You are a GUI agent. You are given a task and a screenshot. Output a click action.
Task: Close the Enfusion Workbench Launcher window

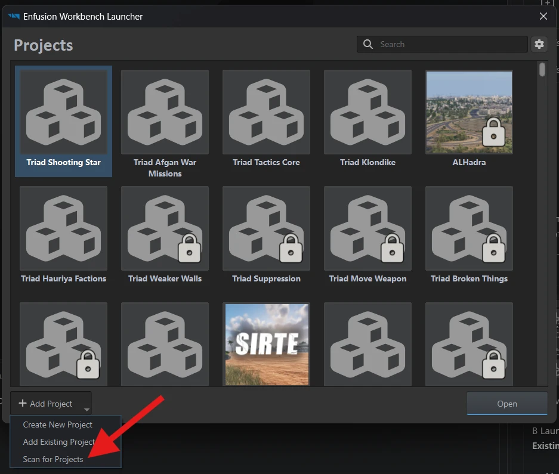[x=543, y=16]
